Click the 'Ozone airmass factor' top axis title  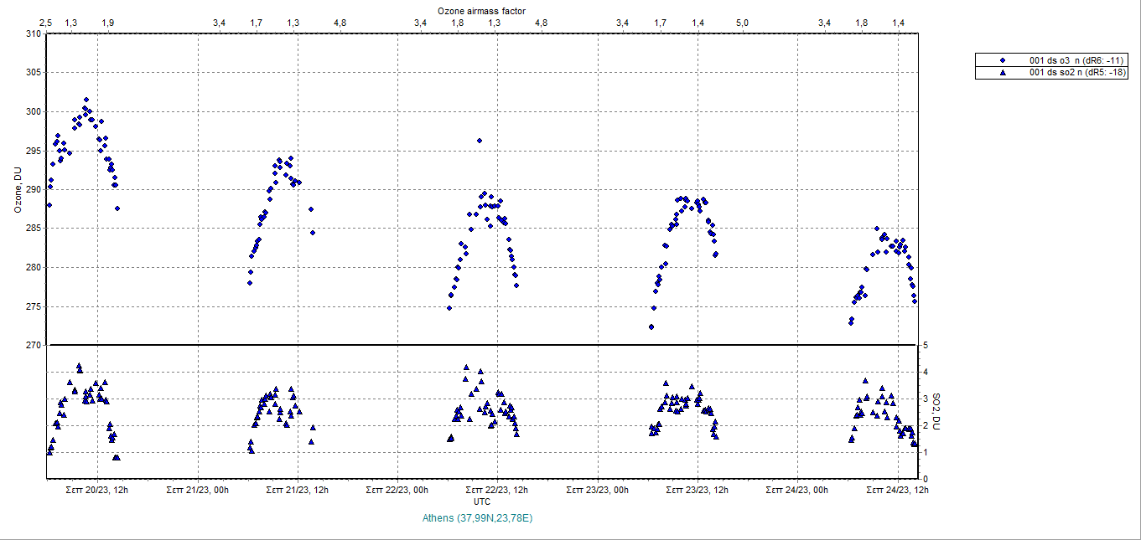(x=481, y=10)
